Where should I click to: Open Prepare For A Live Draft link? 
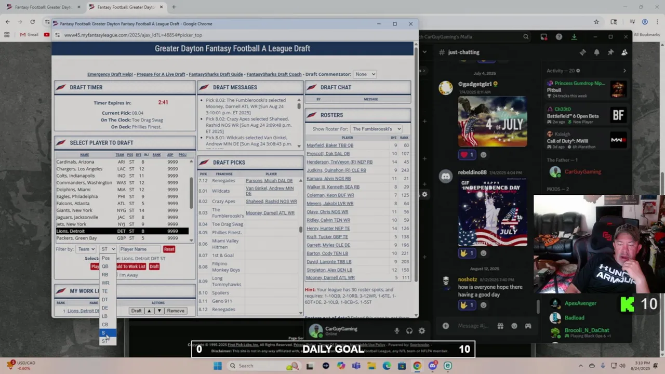161,74
